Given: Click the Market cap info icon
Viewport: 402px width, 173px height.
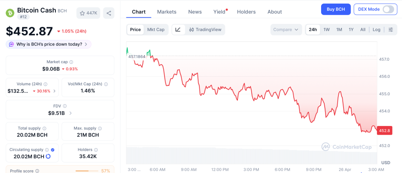Looking at the screenshot, I should pyautogui.click(x=71, y=62).
